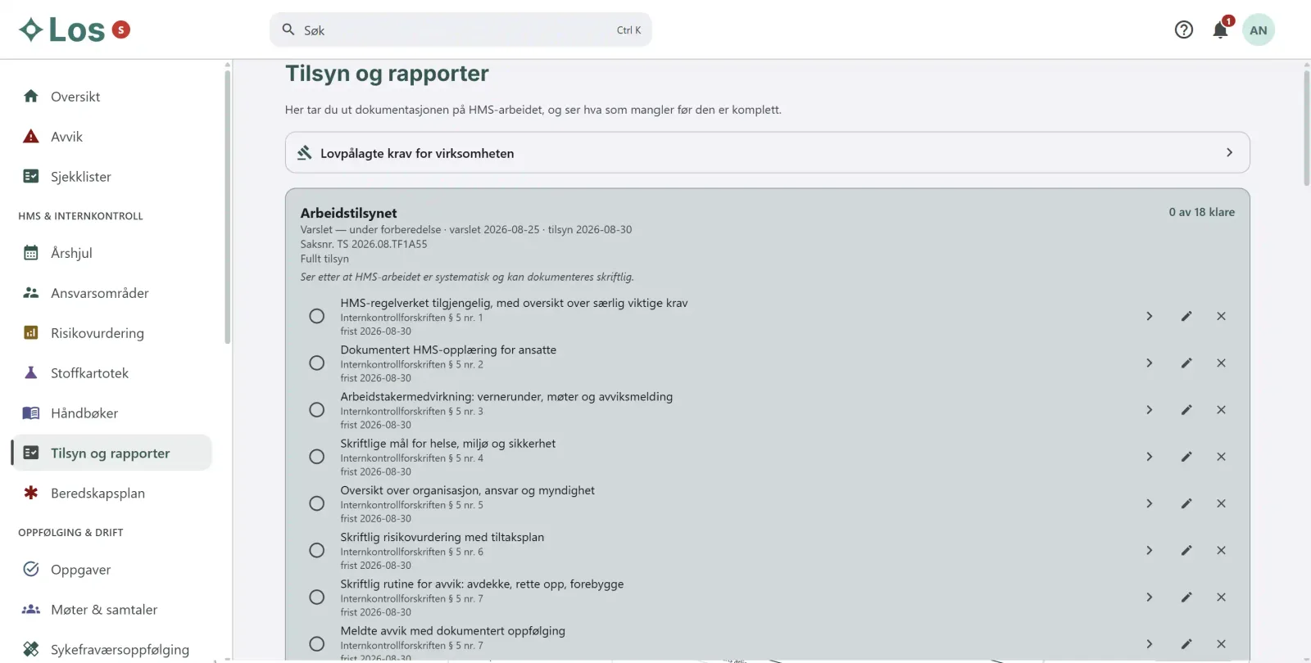Remove the Skriftlig rutine for avvik requirement
This screenshot has height=663, width=1311.
(1221, 597)
